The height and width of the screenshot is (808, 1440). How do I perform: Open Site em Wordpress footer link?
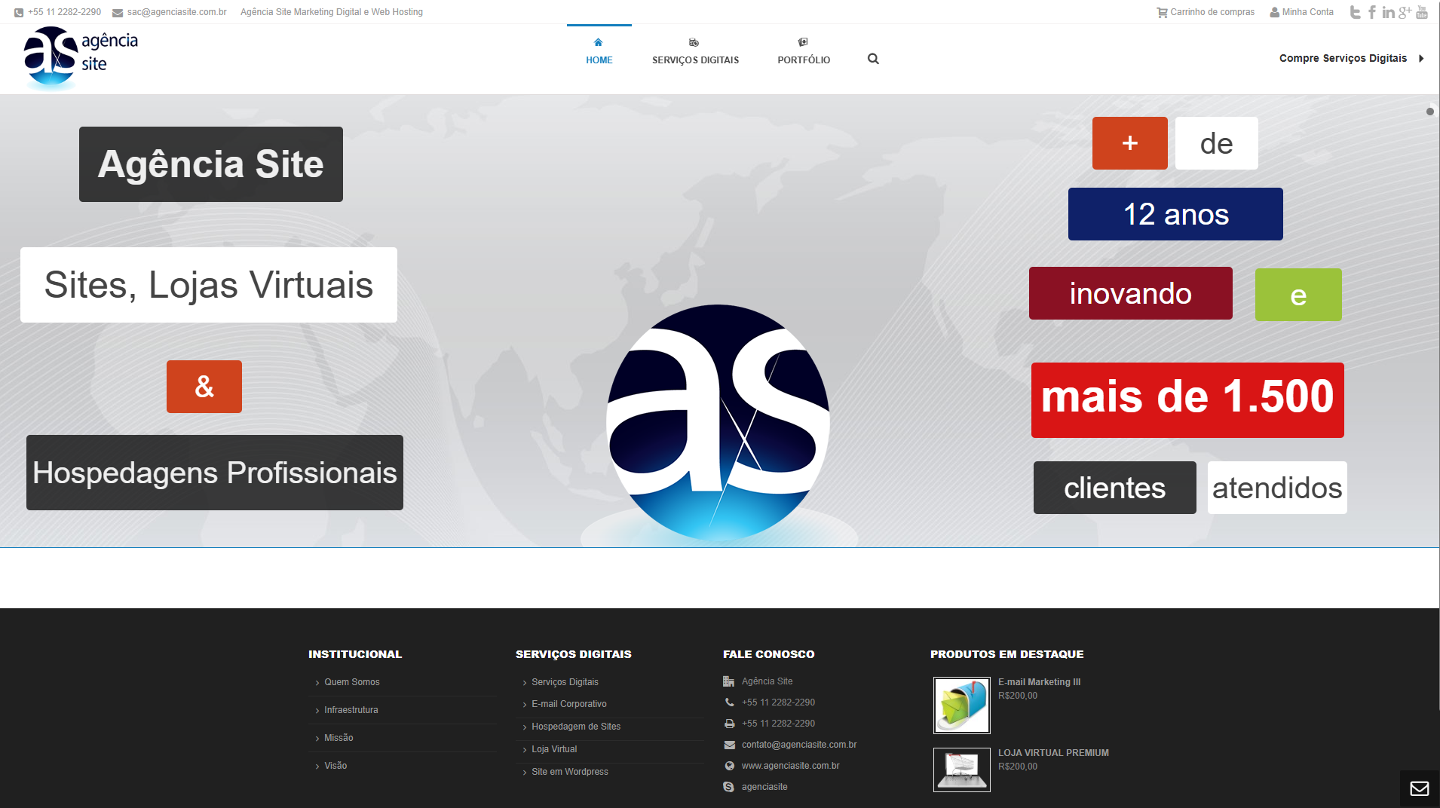570,772
